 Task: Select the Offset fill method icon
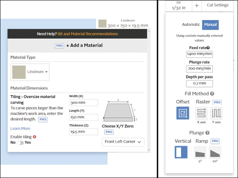(x=183, y=113)
